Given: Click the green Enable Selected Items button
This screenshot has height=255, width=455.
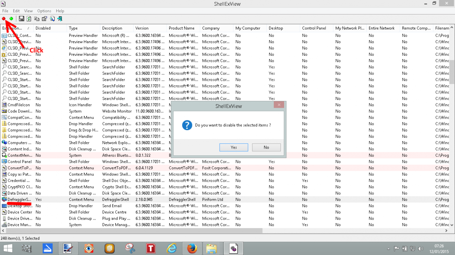Looking at the screenshot, I should pos(11,19).
